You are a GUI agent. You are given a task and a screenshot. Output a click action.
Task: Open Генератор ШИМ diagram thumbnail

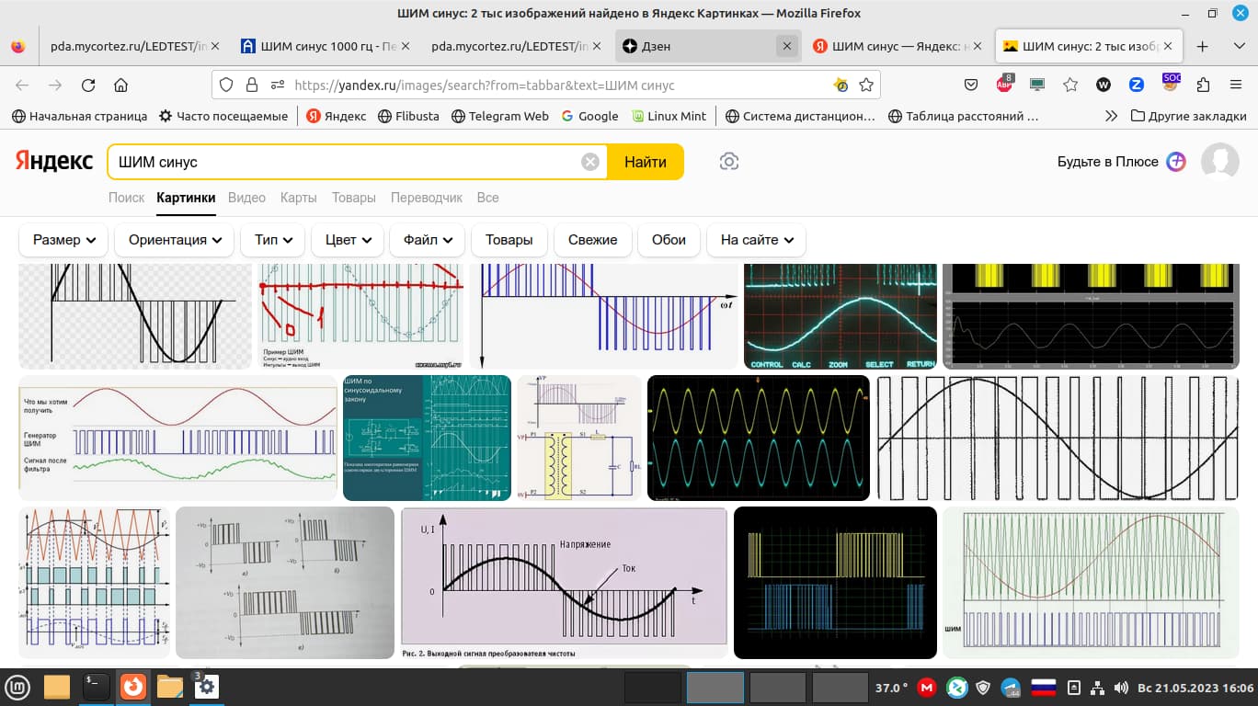[177, 438]
